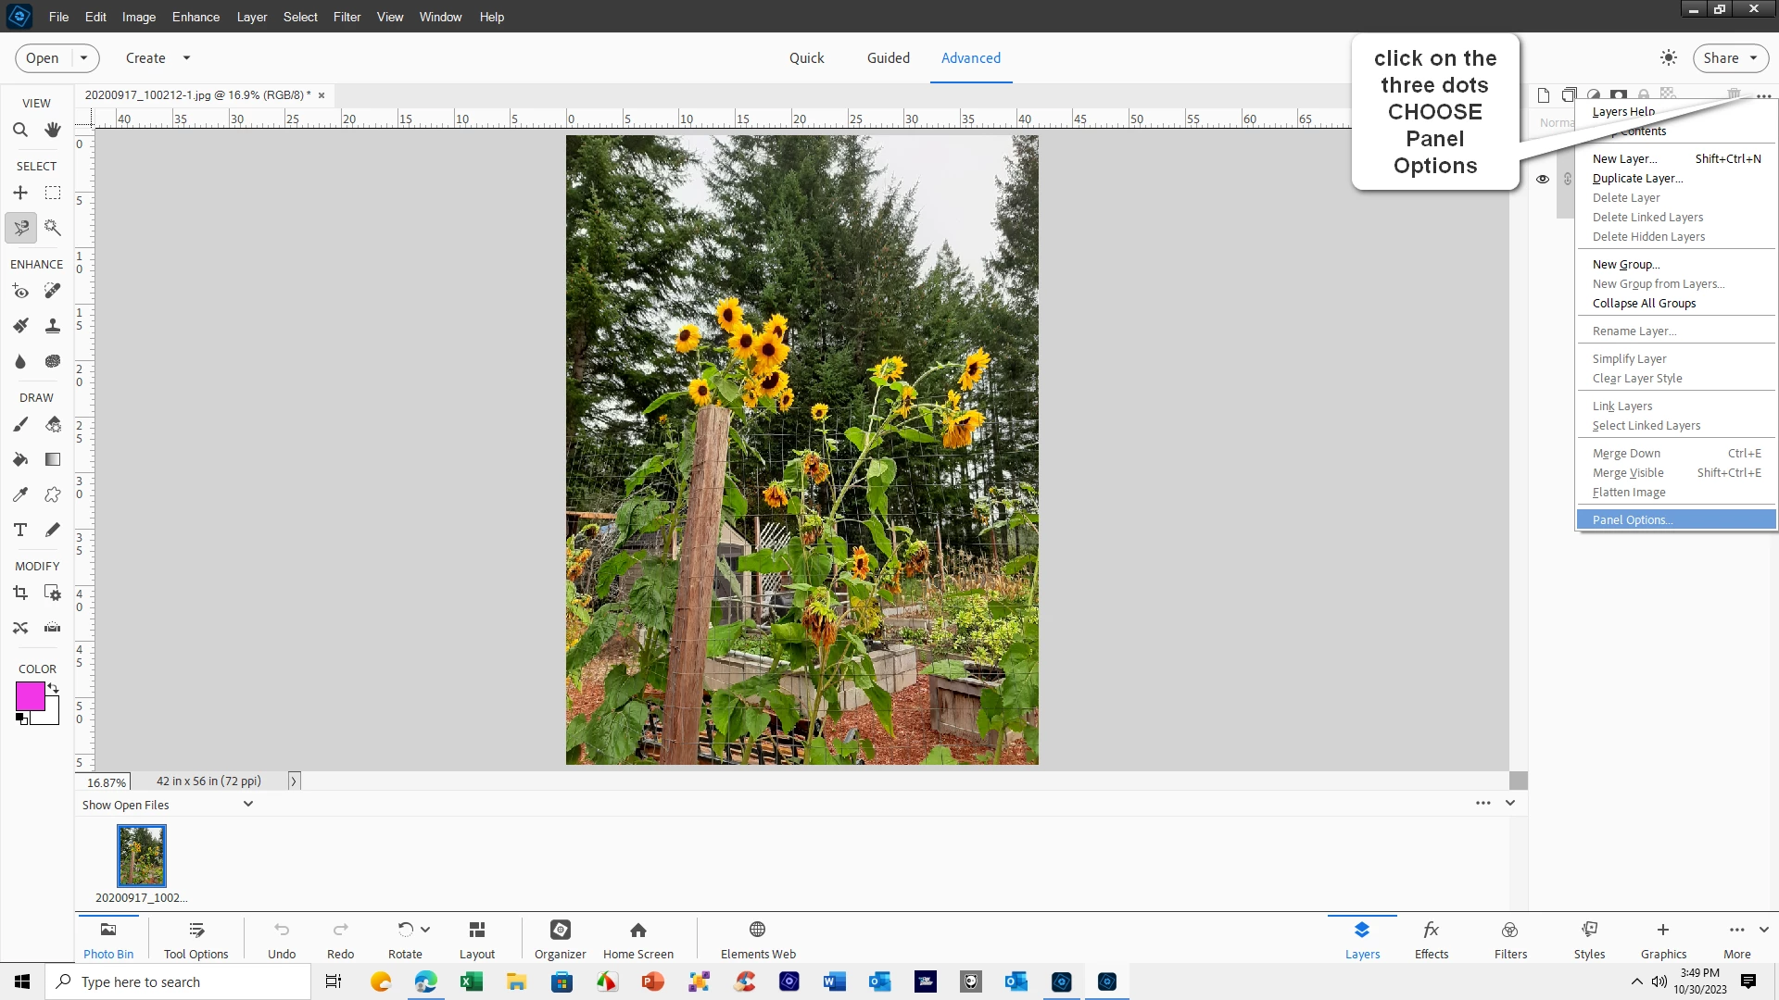Choose the Clone Stamp tool
Screen dimensions: 1779x1000
pyautogui.click(x=53, y=326)
